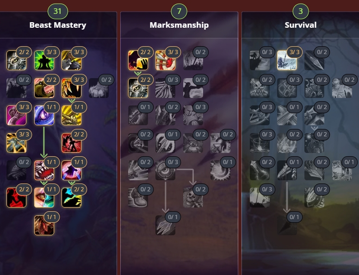Click the green silhouette One with Nature talent
The image size is (359, 275).
point(44,60)
